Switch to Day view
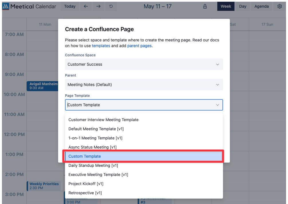This screenshot has width=288, height=204. (243, 6)
